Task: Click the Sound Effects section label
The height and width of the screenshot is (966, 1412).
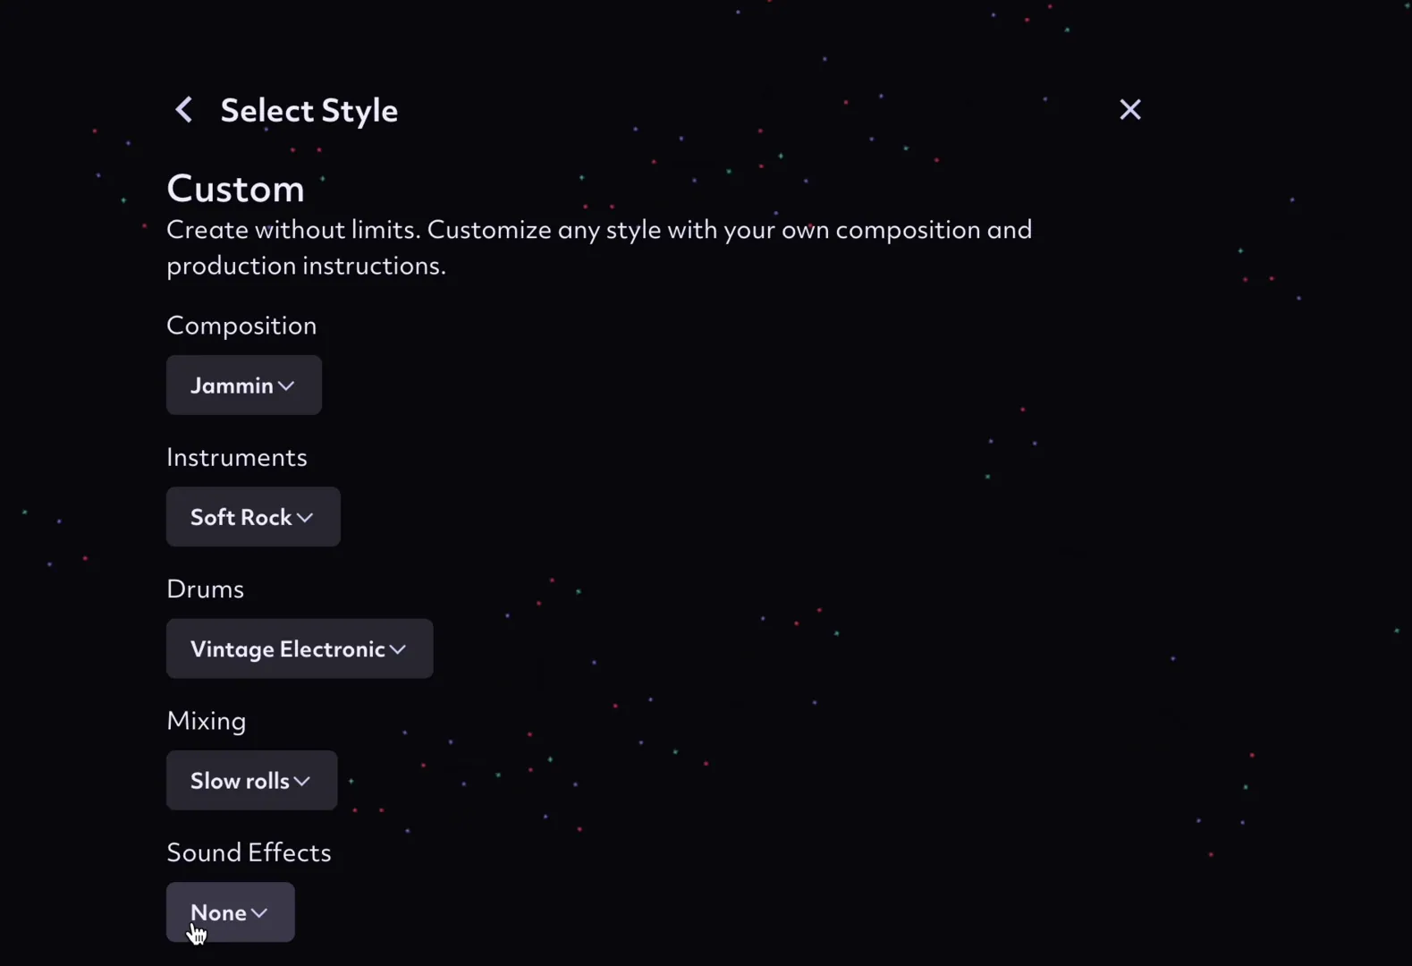Action: [249, 852]
